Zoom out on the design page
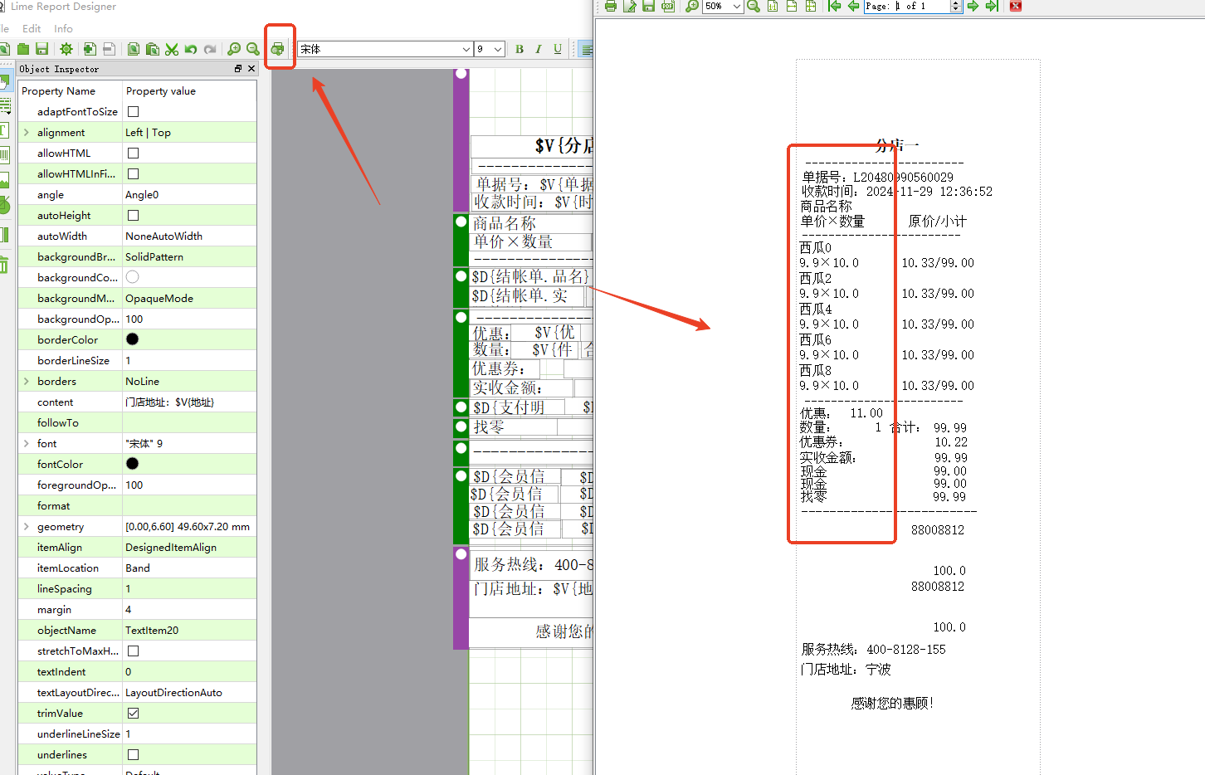 [x=253, y=49]
